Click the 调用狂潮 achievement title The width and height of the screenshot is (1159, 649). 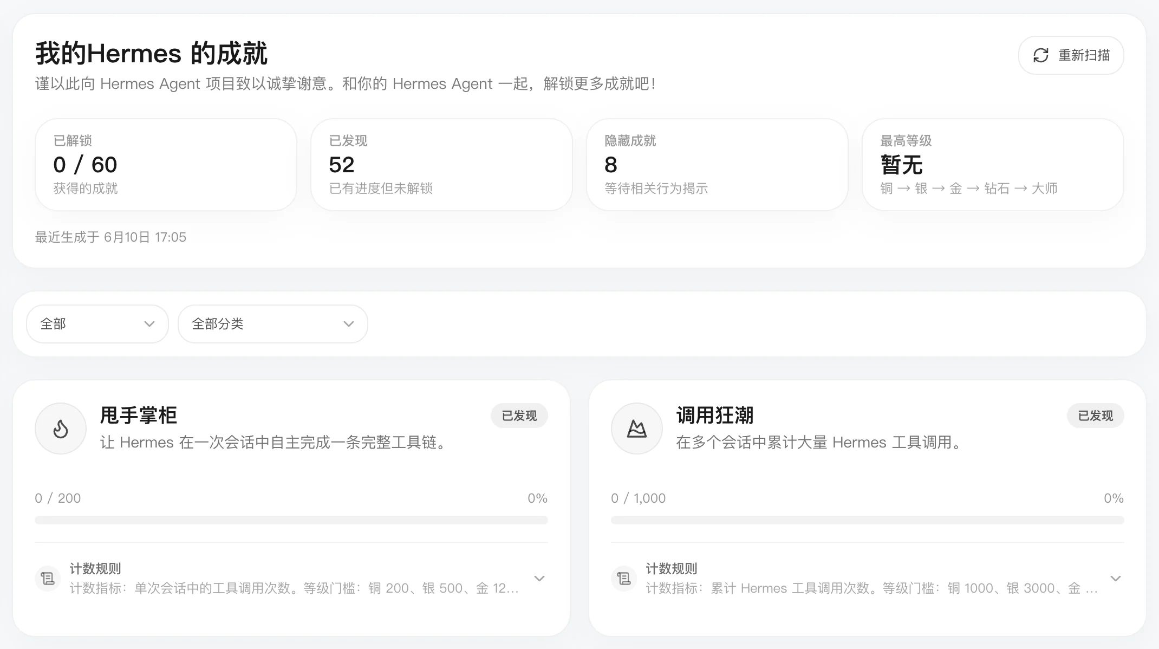[x=715, y=416]
